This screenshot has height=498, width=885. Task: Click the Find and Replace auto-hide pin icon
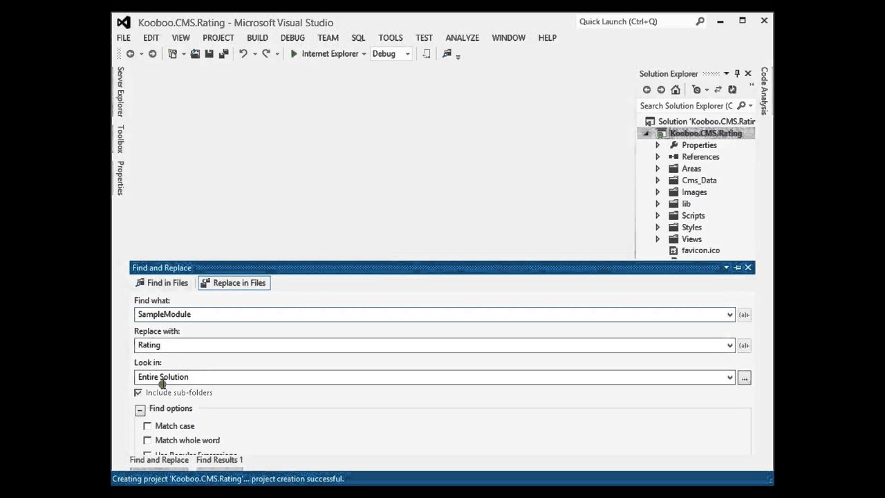pyautogui.click(x=737, y=268)
